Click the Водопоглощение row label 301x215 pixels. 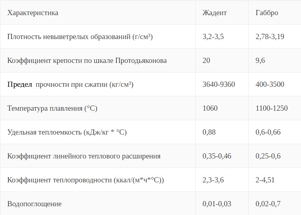[34, 204]
